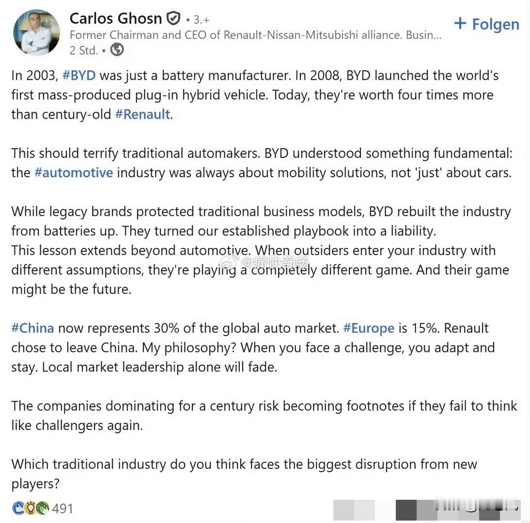Open the #Renault hashtag
The width and height of the screenshot is (530, 523).
coord(142,114)
